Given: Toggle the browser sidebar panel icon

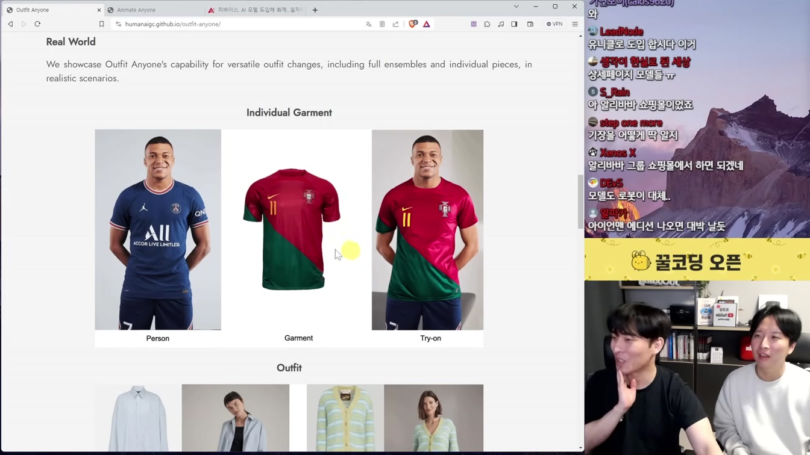Looking at the screenshot, I should 514,24.
